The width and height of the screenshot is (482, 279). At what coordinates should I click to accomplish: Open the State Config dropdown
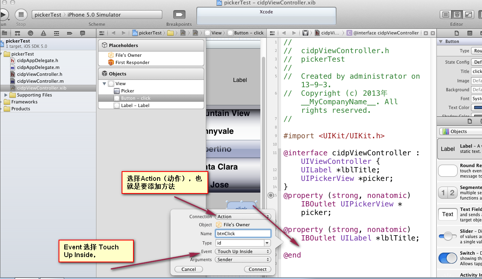coord(476,62)
